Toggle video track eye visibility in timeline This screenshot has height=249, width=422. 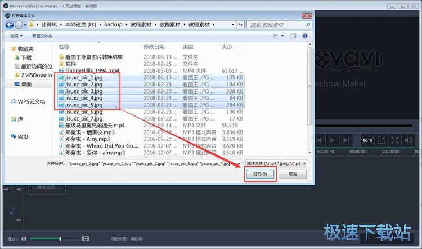(x=6, y=189)
